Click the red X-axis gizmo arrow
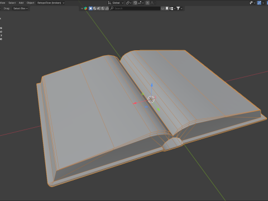 click(135, 103)
